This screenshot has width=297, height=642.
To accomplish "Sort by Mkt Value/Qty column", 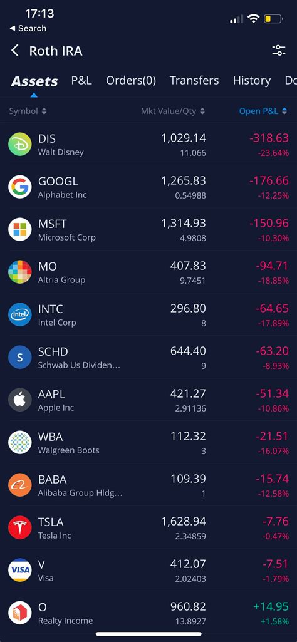I will coord(173,111).
